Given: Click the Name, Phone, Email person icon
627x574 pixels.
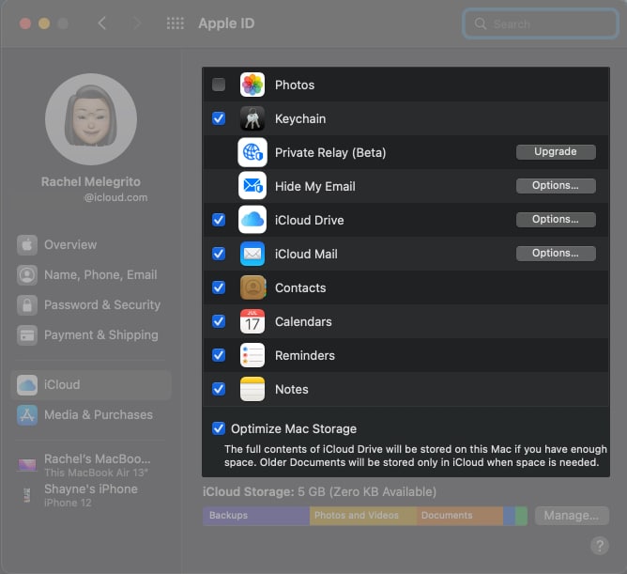Looking at the screenshot, I should [27, 275].
